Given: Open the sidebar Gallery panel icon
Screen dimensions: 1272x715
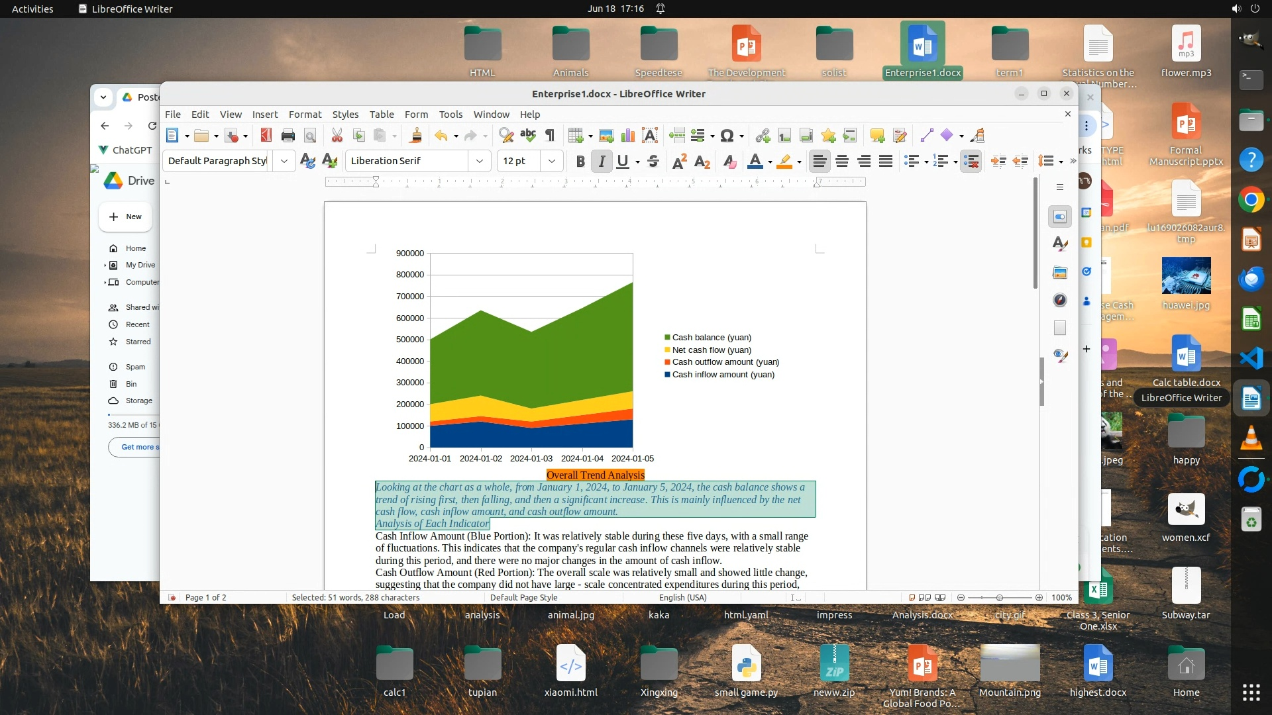Looking at the screenshot, I should pos(1060,272).
